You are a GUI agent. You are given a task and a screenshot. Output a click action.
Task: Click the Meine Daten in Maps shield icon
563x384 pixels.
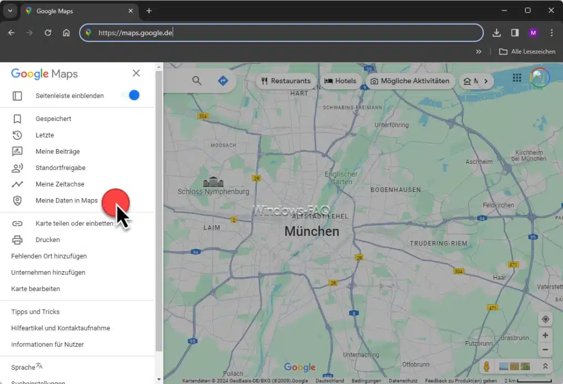[x=17, y=200]
